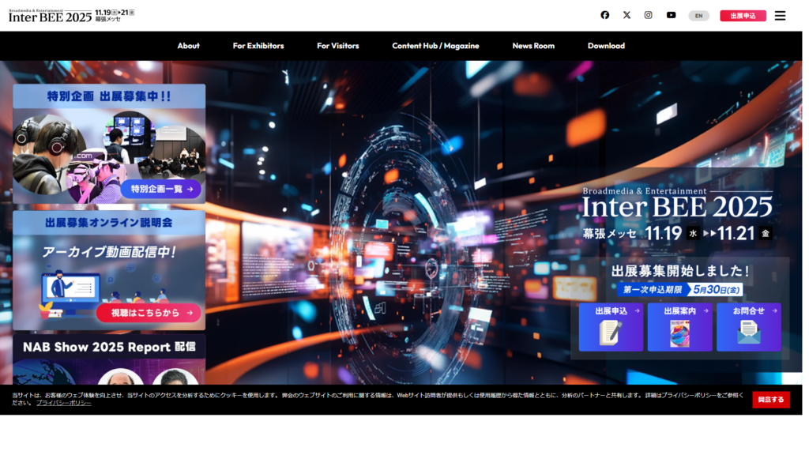
Task: Click the 特別企画一覧 button
Action: pyautogui.click(x=161, y=189)
